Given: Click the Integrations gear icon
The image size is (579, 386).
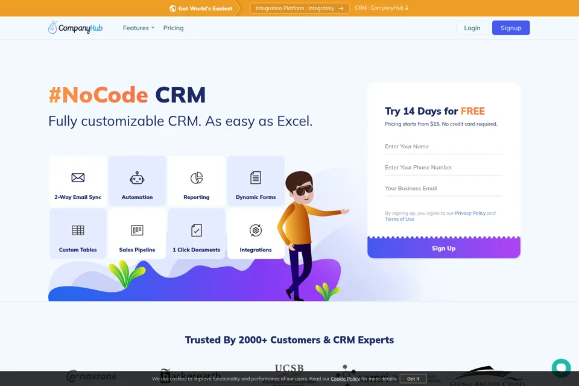Looking at the screenshot, I should pos(256,230).
